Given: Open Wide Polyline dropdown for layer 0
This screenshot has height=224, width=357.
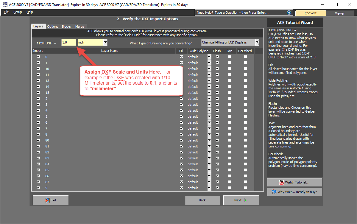Looking at the screenshot, I should 209,57.
